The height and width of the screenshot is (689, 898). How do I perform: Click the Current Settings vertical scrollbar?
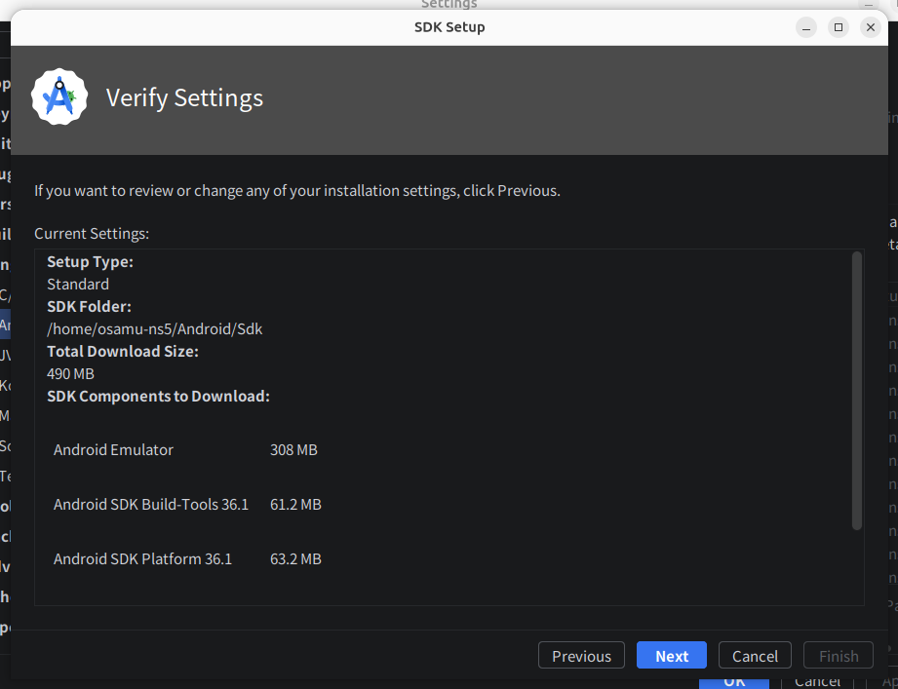(857, 390)
